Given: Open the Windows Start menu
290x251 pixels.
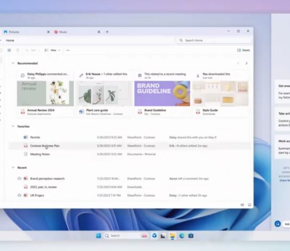Looking at the screenshot, I should [x=99, y=236].
